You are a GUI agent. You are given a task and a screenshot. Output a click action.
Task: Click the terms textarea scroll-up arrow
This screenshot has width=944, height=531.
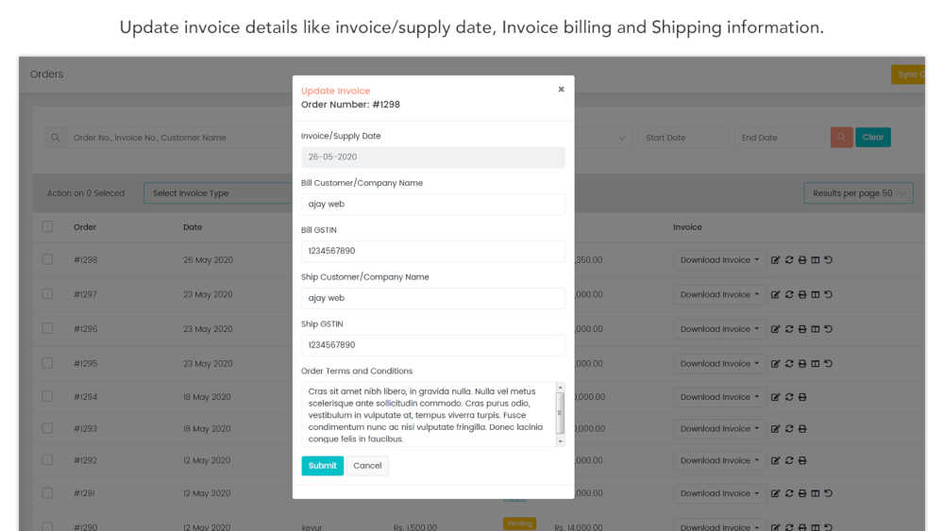click(x=560, y=388)
